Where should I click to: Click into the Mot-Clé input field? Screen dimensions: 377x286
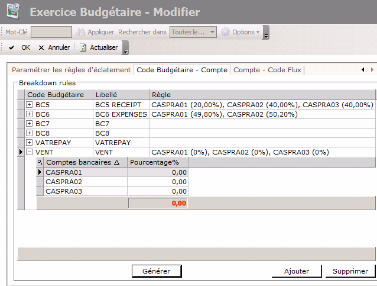51,32
